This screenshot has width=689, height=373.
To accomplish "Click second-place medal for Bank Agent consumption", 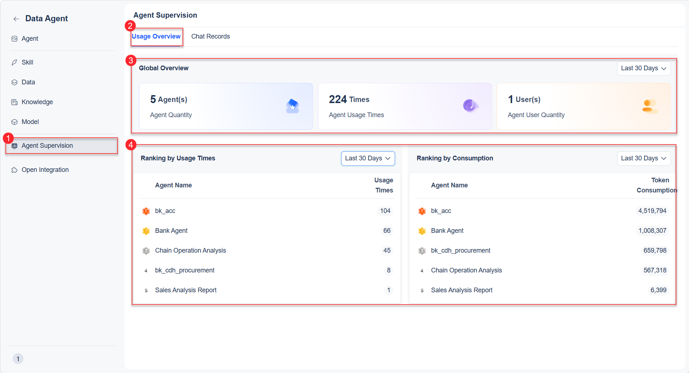I will click(x=422, y=231).
